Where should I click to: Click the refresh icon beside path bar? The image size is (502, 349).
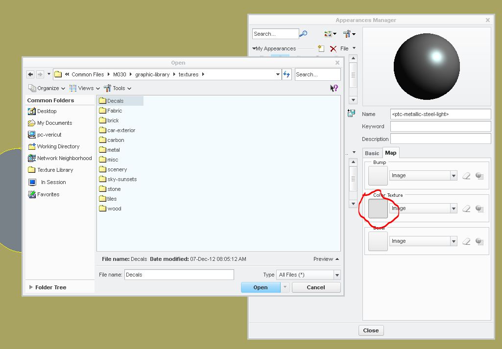click(287, 74)
